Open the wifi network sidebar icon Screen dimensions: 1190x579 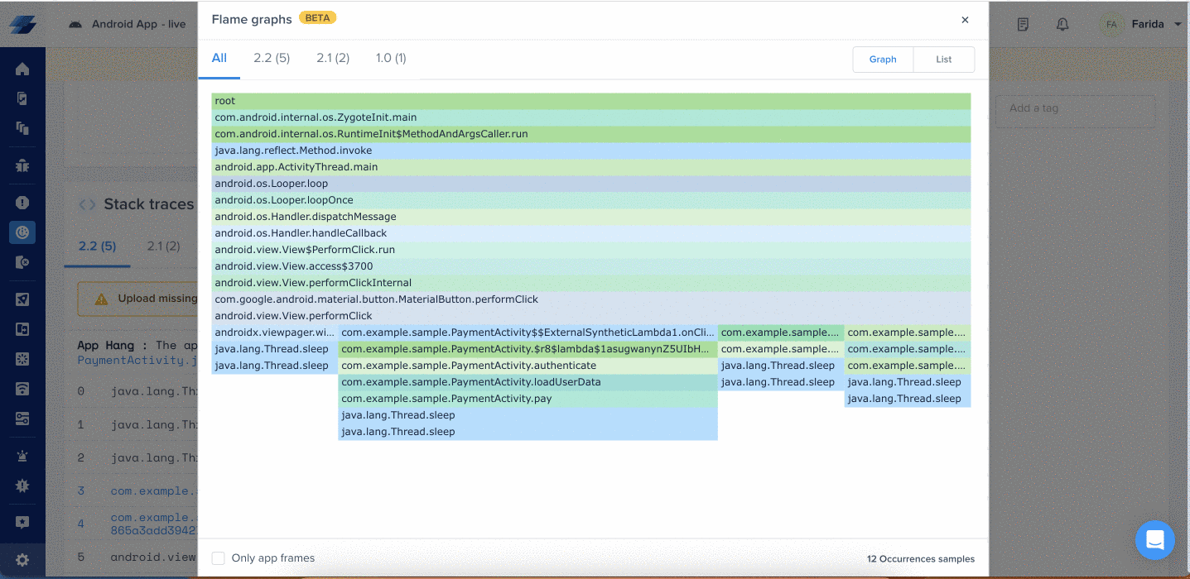(22, 389)
